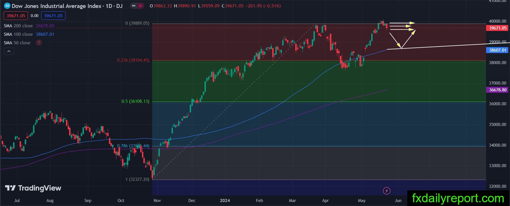This screenshot has width=510, height=206.
Task: Click the Sep label on the time axis
Action: pyautogui.click(x=88, y=201)
